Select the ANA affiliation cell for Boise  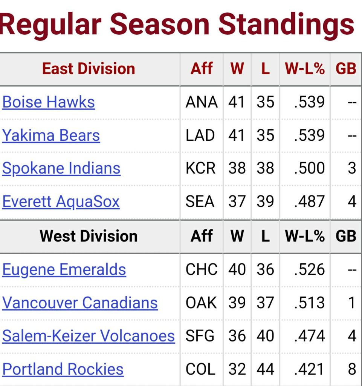202,102
